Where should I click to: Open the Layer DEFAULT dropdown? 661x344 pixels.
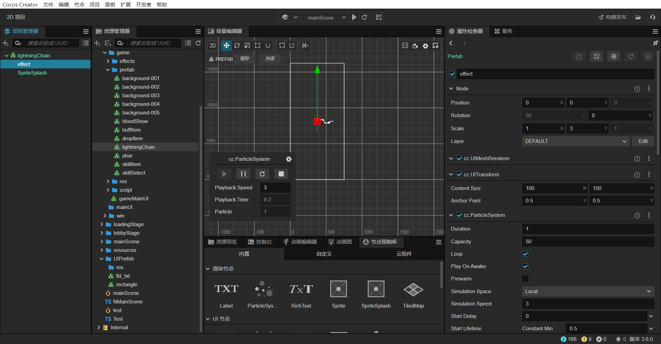pyautogui.click(x=576, y=141)
